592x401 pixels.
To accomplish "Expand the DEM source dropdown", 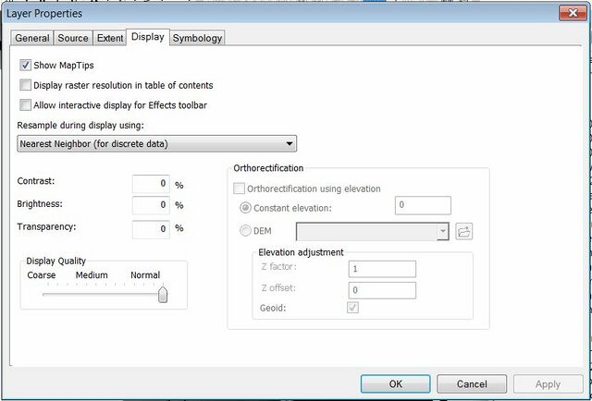I will pos(443,232).
